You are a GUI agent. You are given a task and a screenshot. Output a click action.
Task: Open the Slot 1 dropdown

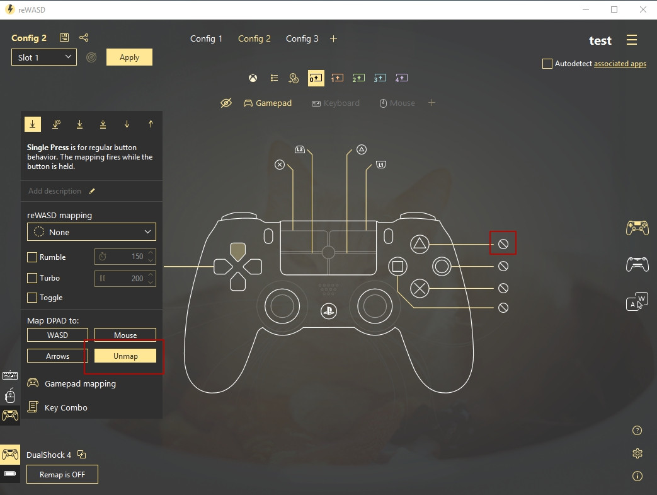pyautogui.click(x=44, y=57)
